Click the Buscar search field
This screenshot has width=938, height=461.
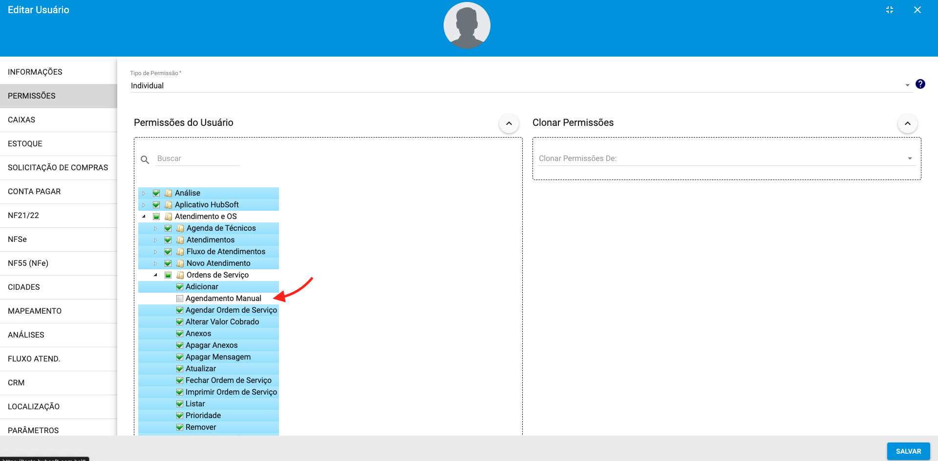198,159
